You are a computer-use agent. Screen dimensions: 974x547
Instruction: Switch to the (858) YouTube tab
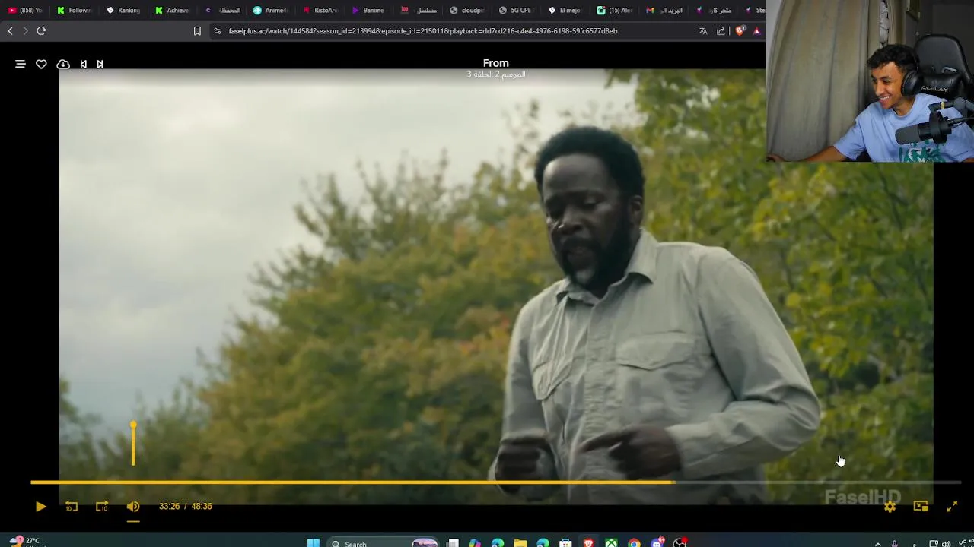pos(24,10)
